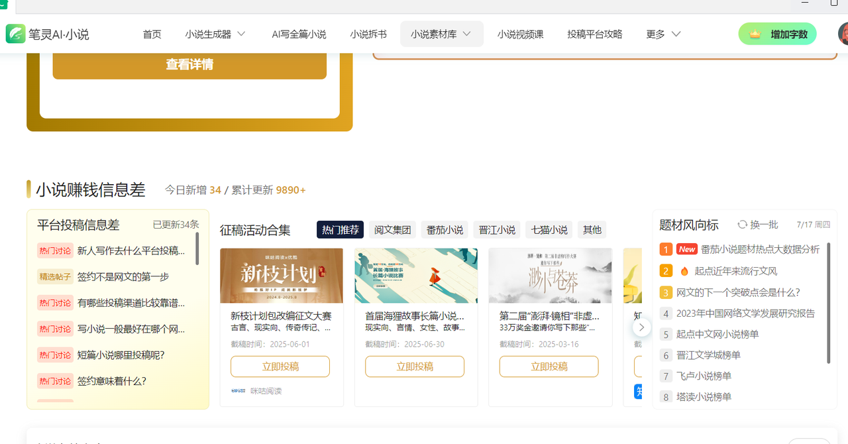This screenshot has height=444, width=848.
Task: Select the 阅文集团 filter tab
Action: coord(392,230)
